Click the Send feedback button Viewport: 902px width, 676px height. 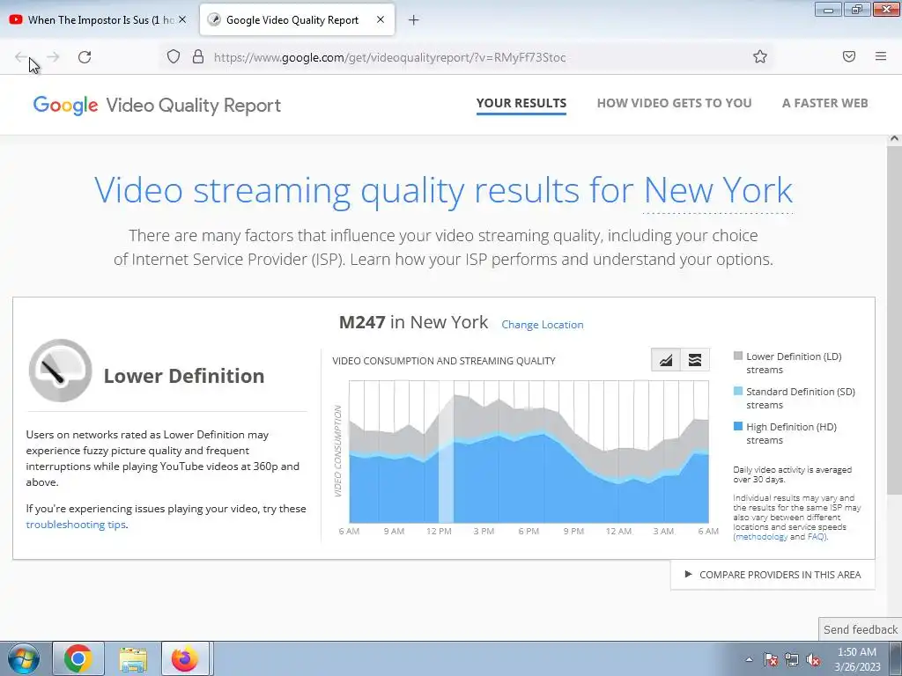click(860, 629)
